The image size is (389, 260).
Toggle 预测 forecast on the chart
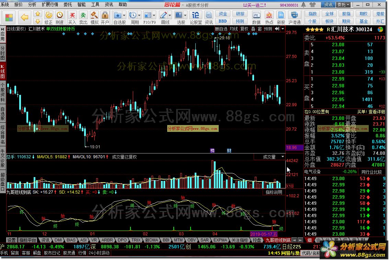point(268,29)
